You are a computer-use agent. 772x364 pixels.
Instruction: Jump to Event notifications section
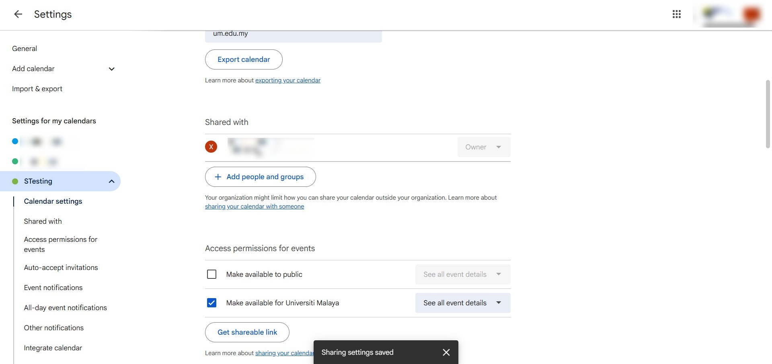click(x=53, y=288)
